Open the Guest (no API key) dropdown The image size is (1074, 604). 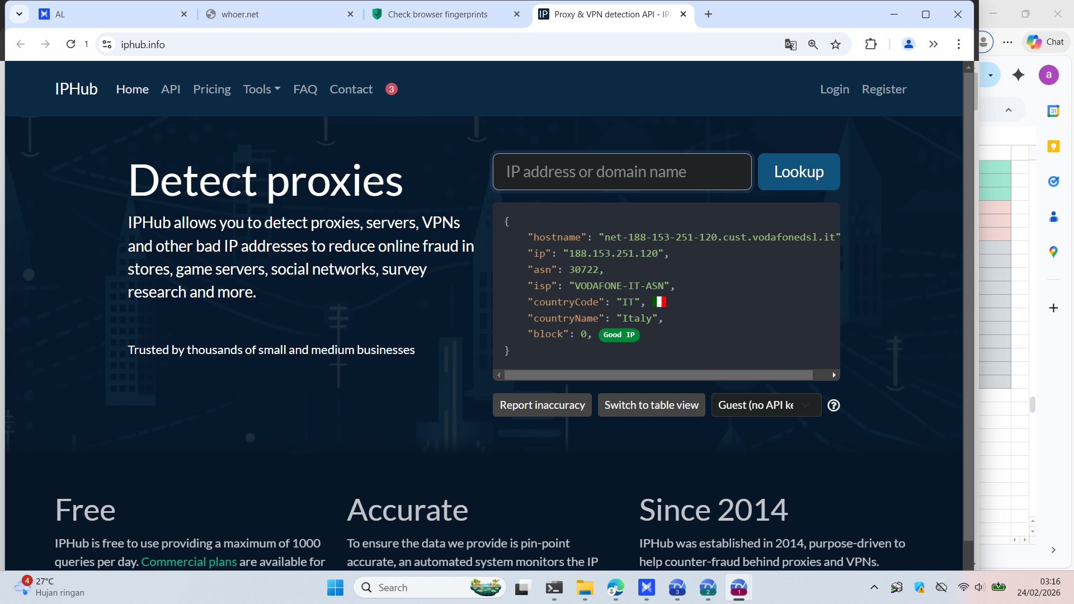click(765, 405)
